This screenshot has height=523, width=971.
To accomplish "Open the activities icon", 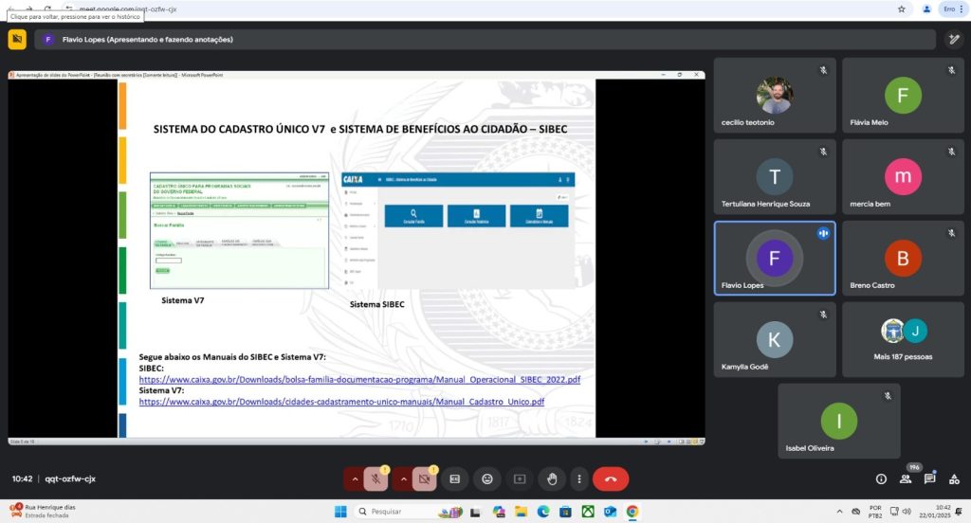I will pos(954,479).
